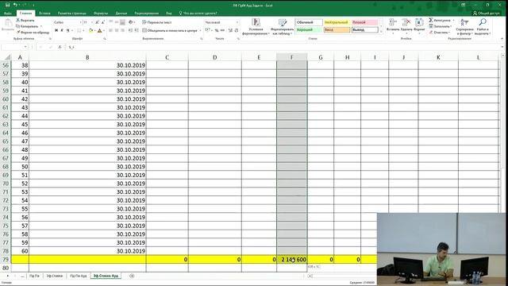
Task: Click the font color letter A icon
Action: [99, 30]
